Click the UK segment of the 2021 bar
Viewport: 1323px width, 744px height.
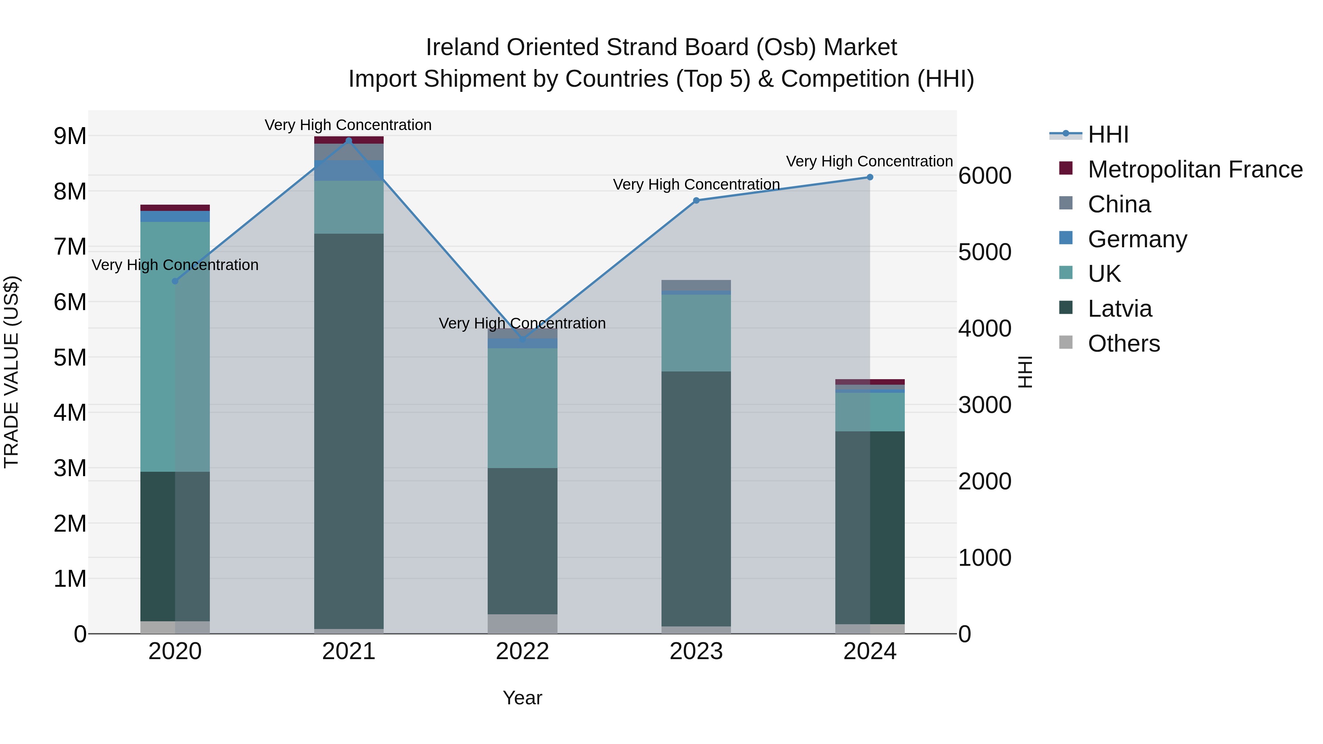349,207
